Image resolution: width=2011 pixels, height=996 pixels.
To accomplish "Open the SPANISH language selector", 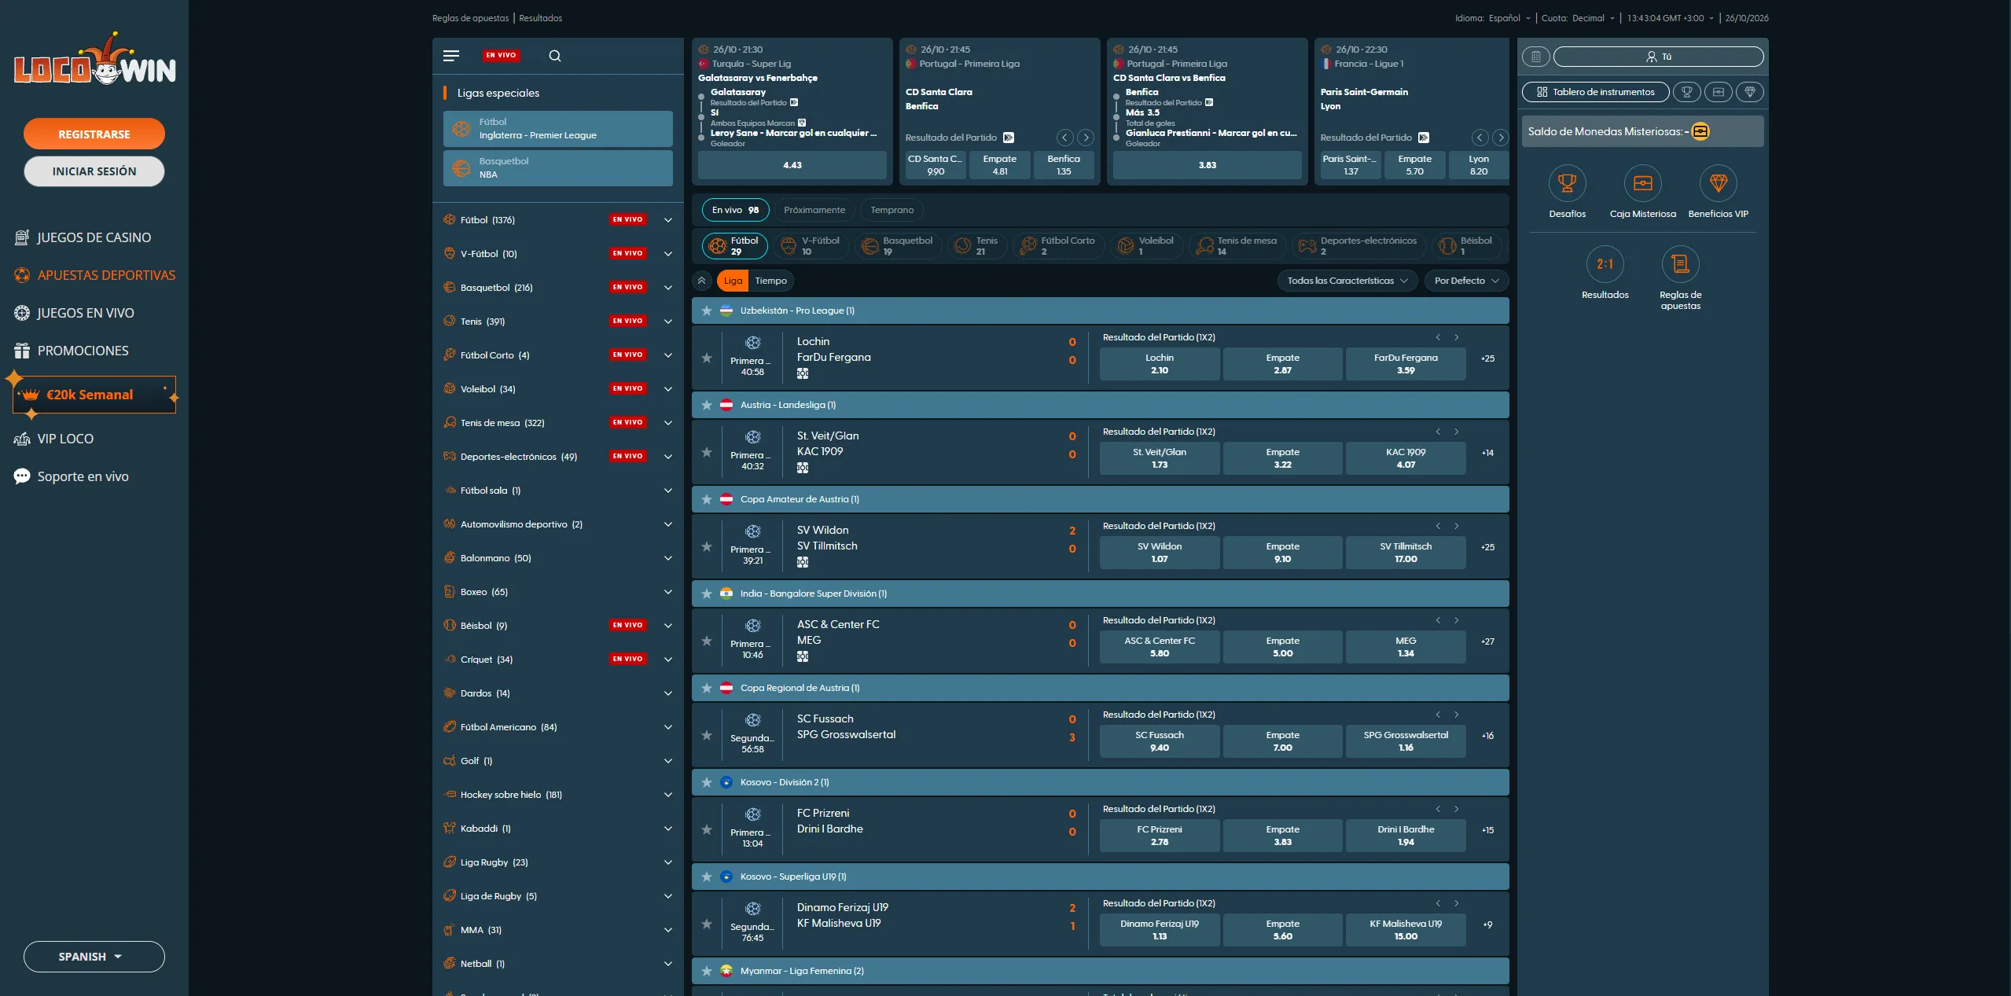I will point(94,957).
